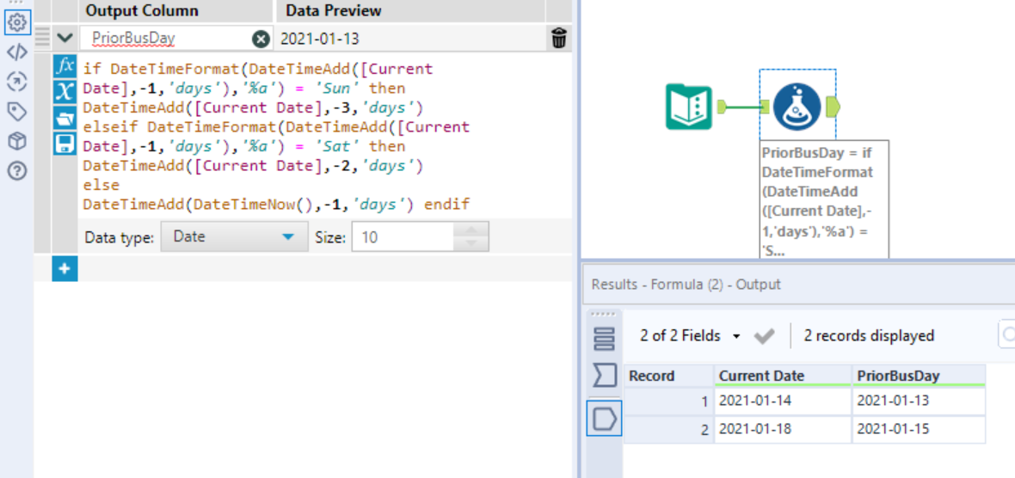Add a new expression with plus button
This screenshot has height=478, width=1015.
(x=65, y=269)
